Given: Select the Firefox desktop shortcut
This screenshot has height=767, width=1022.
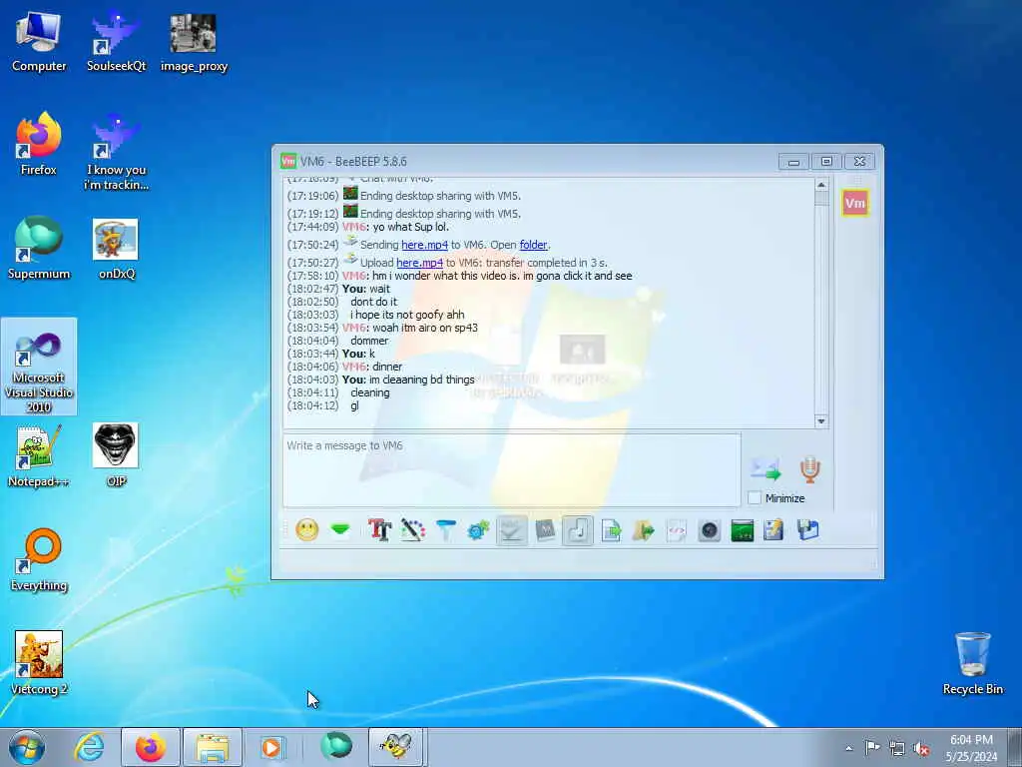Looking at the screenshot, I should [x=39, y=145].
